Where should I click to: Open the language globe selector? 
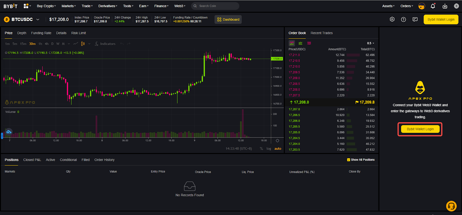[x=457, y=6]
